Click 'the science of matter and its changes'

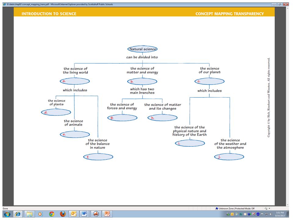click(163, 106)
